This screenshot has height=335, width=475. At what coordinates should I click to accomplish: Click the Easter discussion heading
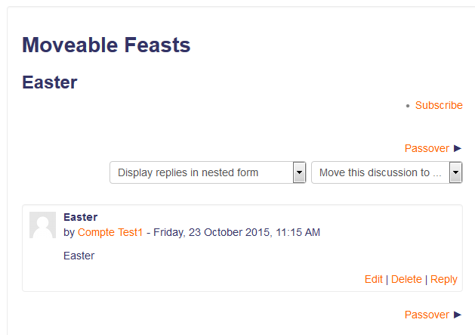coord(50,82)
